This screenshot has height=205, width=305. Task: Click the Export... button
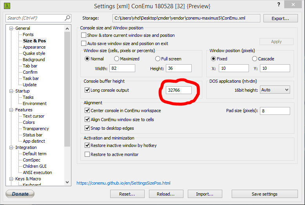tap(280, 18)
